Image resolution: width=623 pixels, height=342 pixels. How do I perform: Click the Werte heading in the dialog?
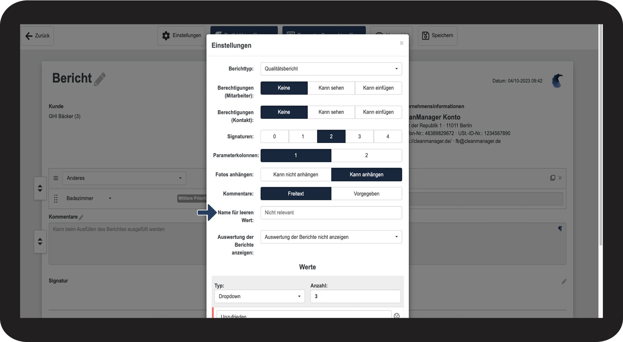[307, 267]
